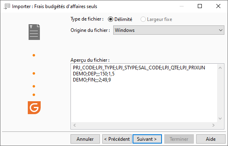Image resolution: width=228 pixels, height=146 pixels.
Task: Click the fourth orange step dot above logo
Action: [34, 95]
